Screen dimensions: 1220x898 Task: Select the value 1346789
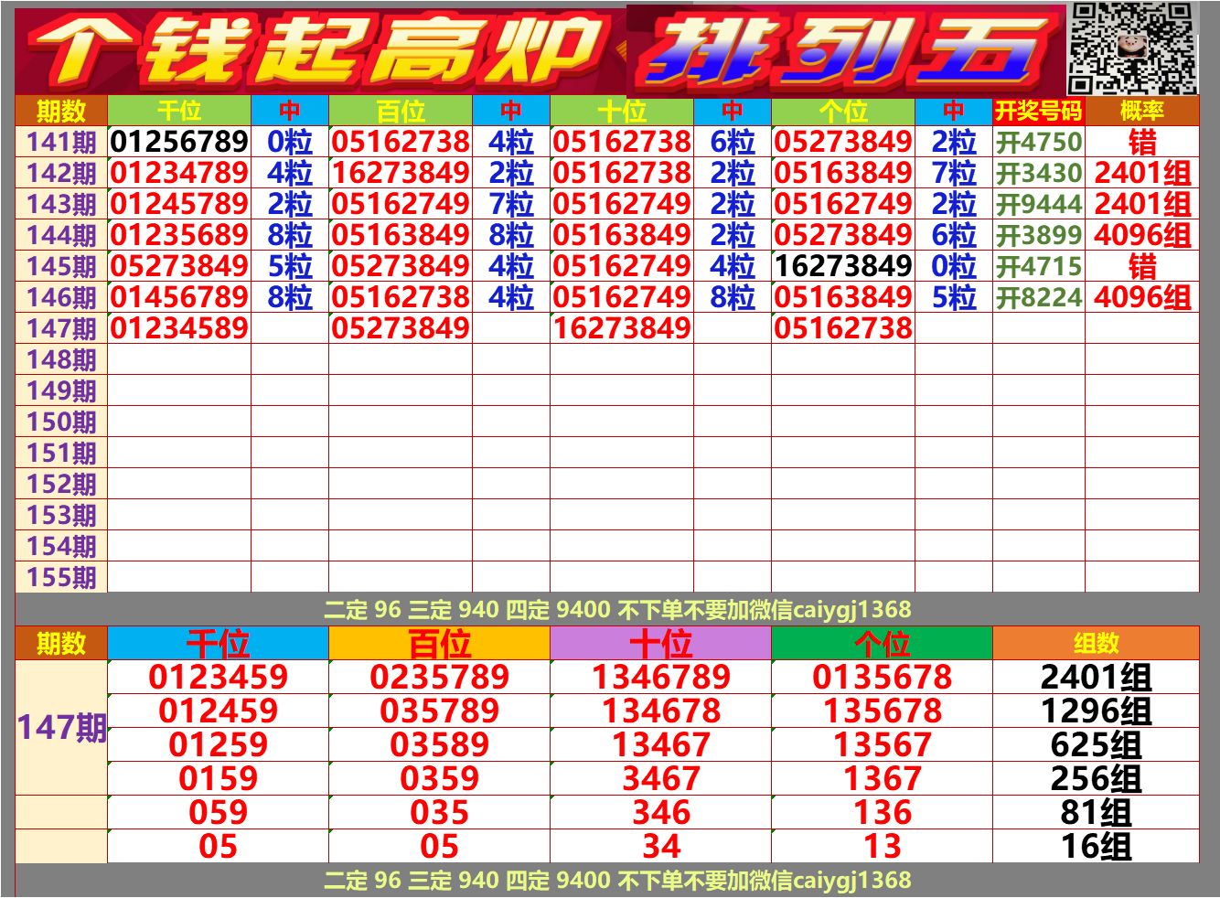click(660, 678)
